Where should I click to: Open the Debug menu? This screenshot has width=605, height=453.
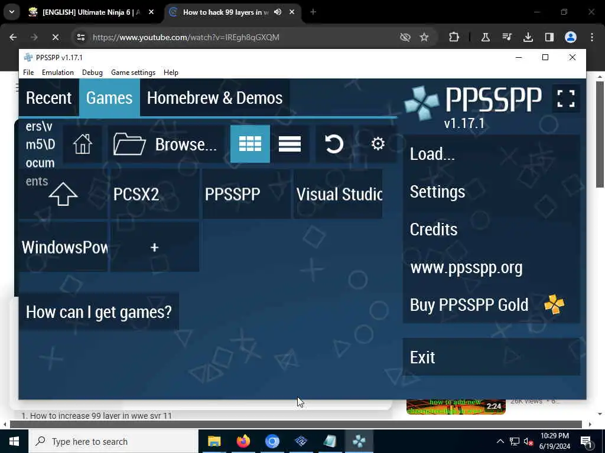(x=92, y=73)
